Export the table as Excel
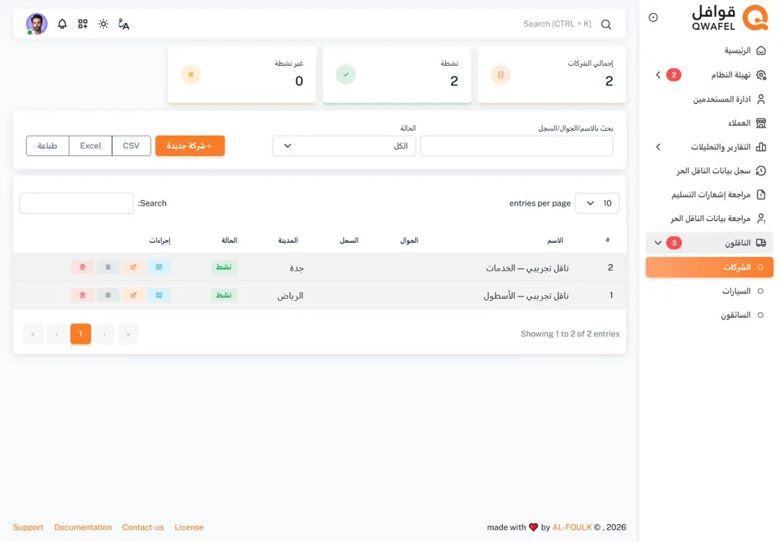Screen dimensions: 780x542 pyautogui.click(x=90, y=145)
